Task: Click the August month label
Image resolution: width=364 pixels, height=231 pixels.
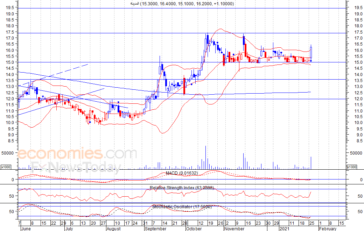Action: coord(113,229)
